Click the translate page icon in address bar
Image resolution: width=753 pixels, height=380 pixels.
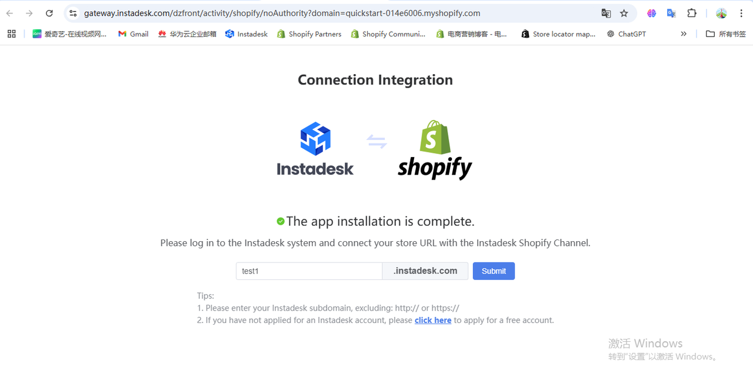(606, 13)
